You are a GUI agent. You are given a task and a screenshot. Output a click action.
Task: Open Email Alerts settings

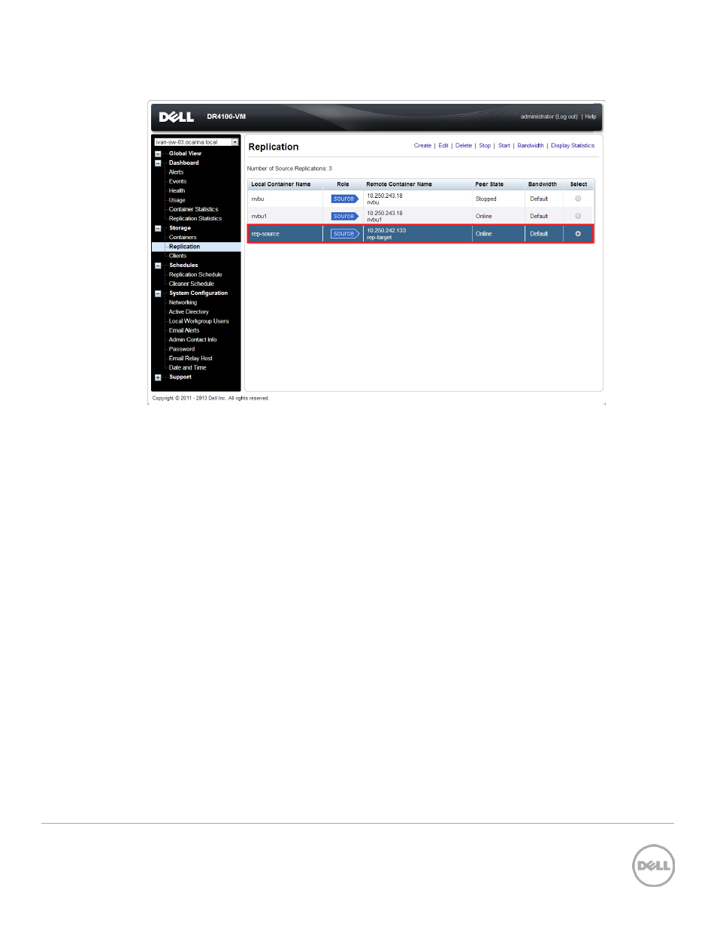pyautogui.click(x=184, y=331)
